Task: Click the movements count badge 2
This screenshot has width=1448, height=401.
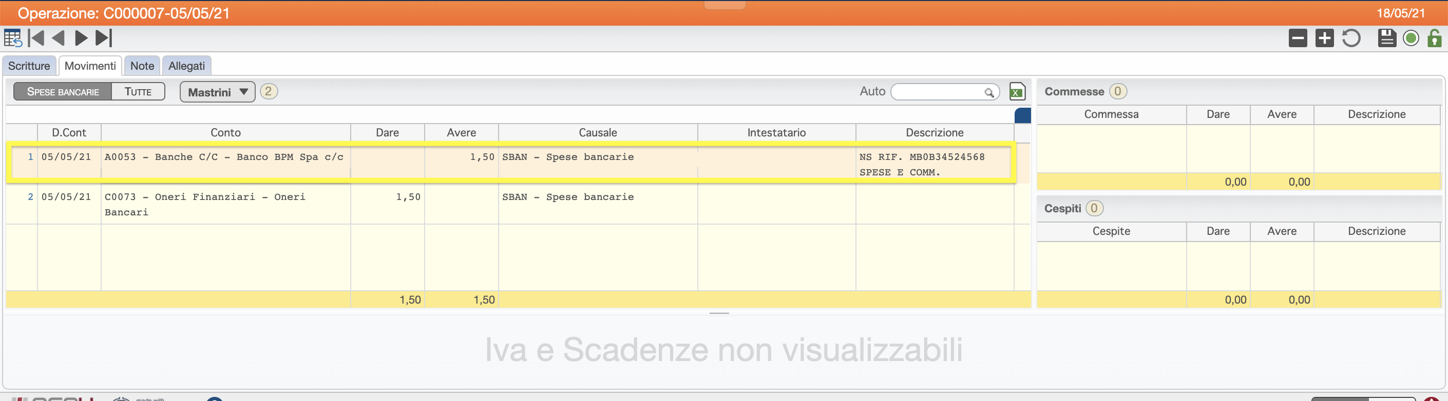Action: [x=269, y=92]
